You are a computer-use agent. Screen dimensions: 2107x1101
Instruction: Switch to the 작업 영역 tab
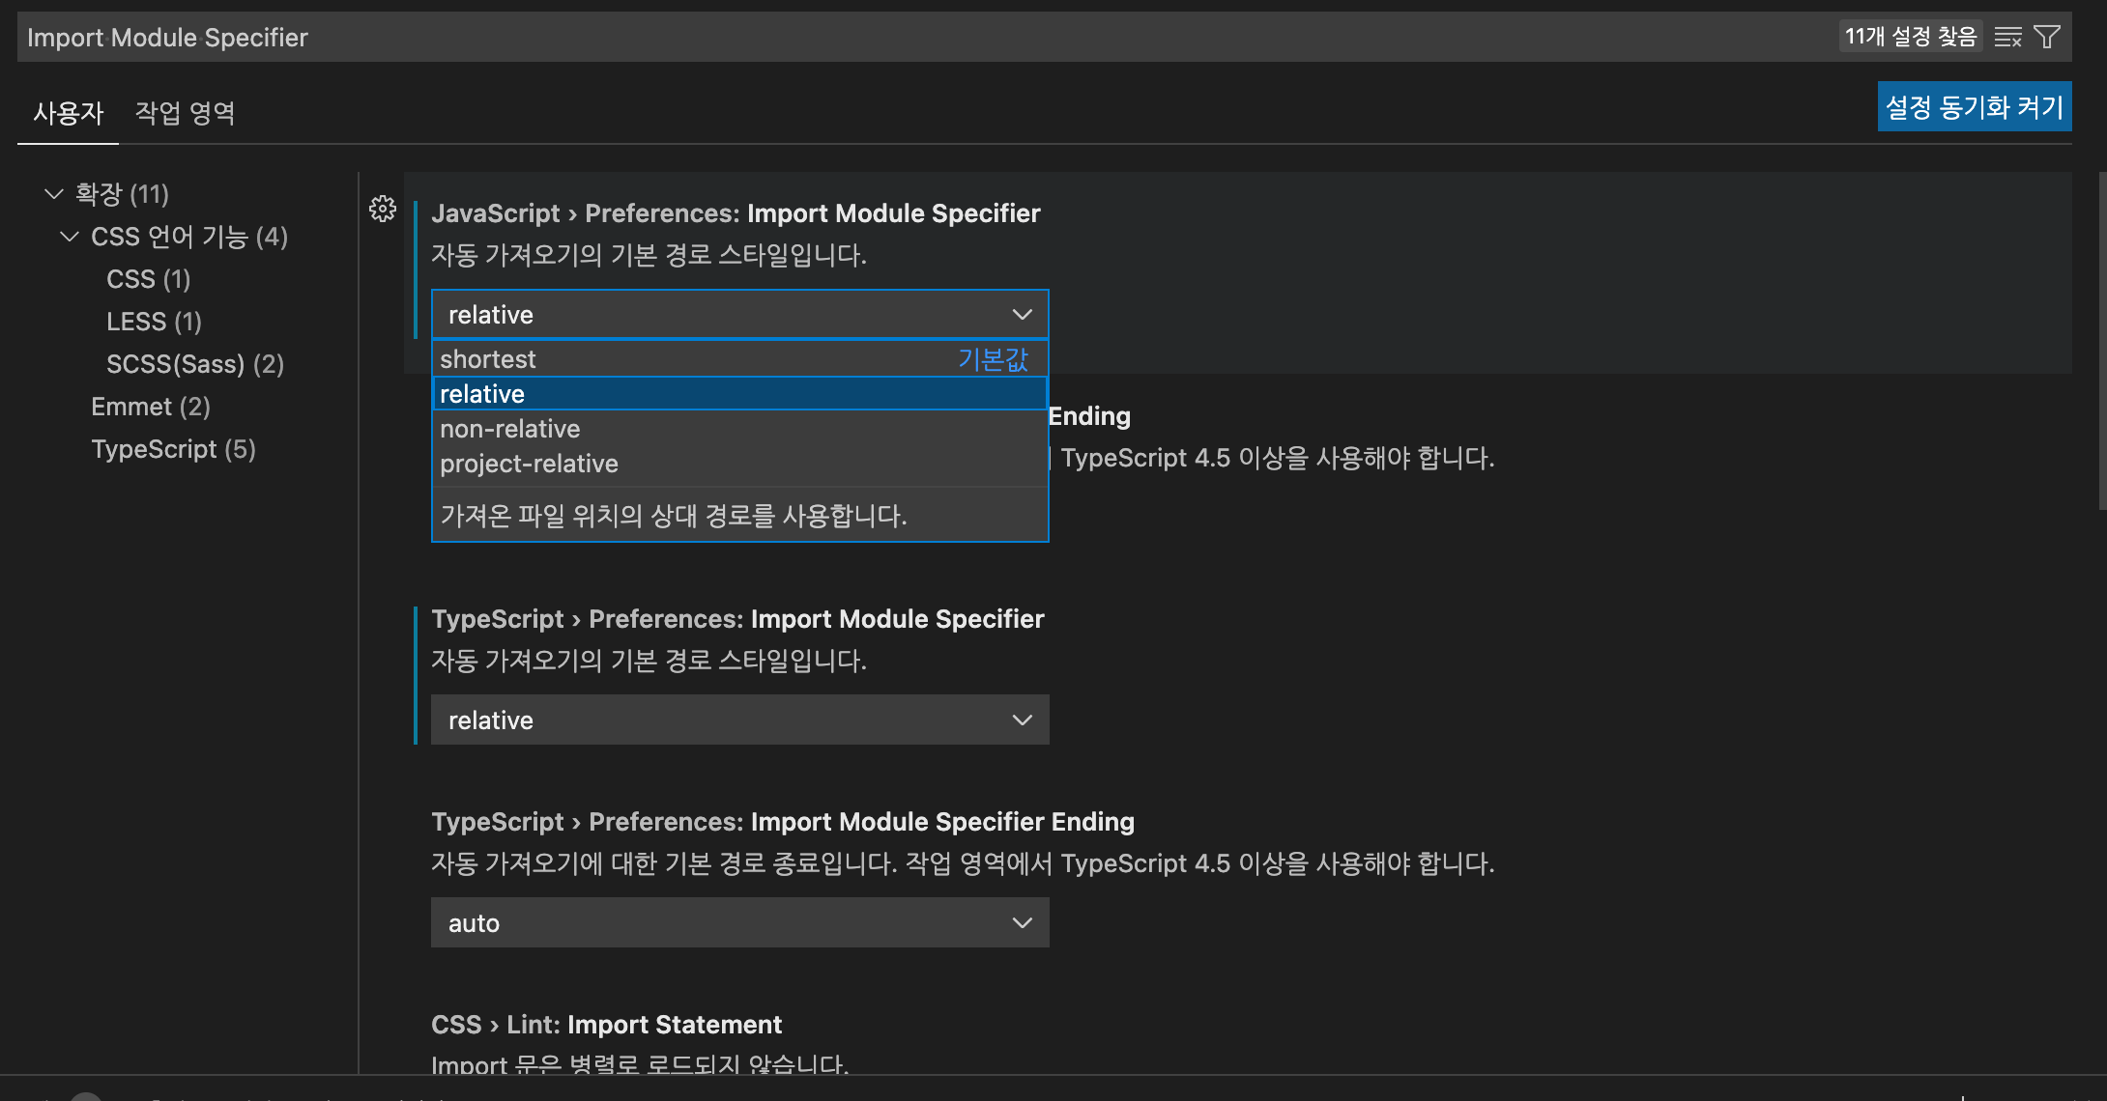click(x=185, y=113)
